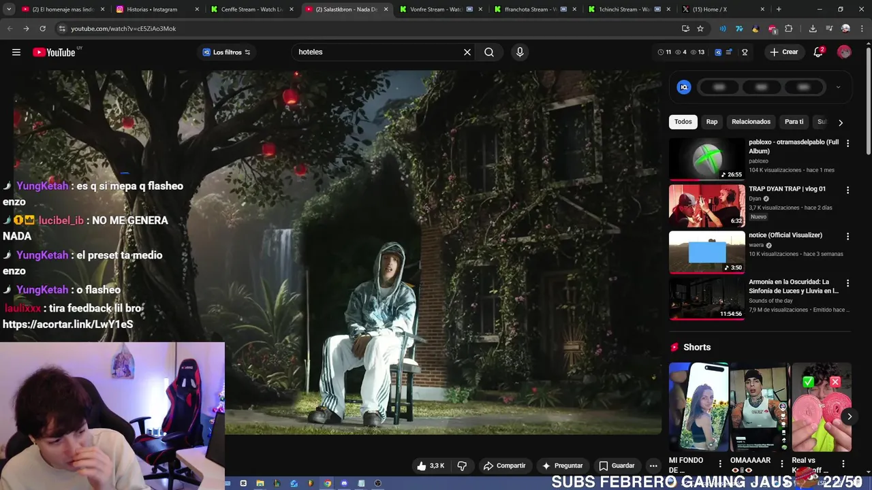
Task: Open the YouTube account avatar menu
Action: pyautogui.click(x=844, y=52)
